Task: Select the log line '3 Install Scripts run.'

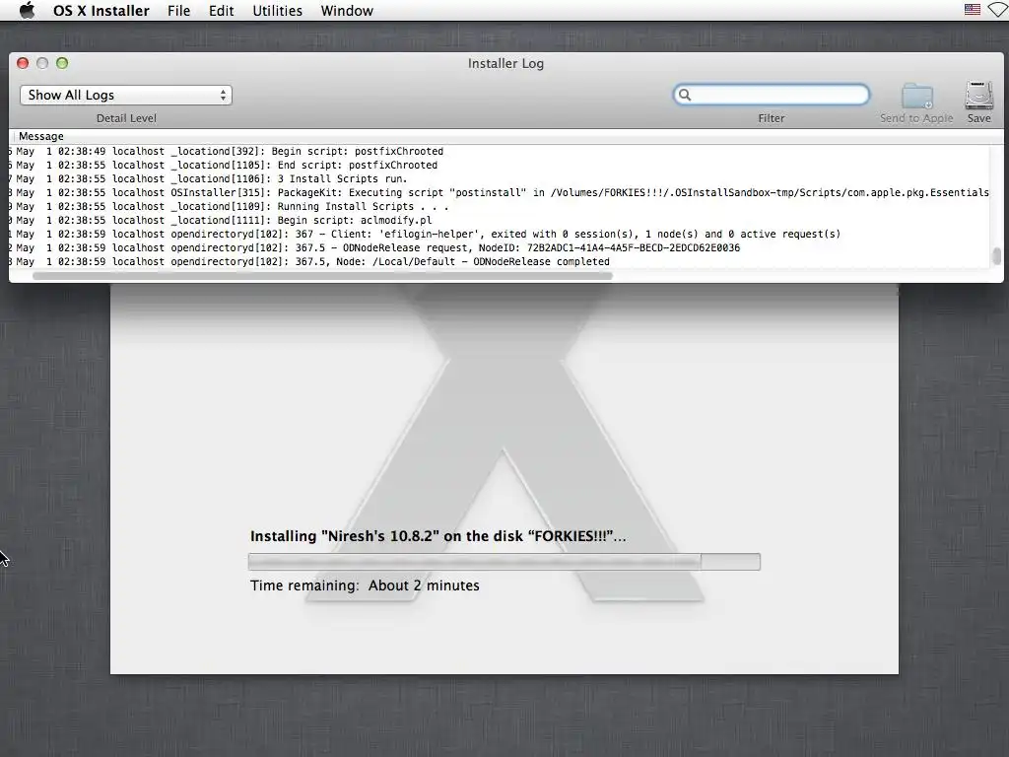Action: point(500,179)
